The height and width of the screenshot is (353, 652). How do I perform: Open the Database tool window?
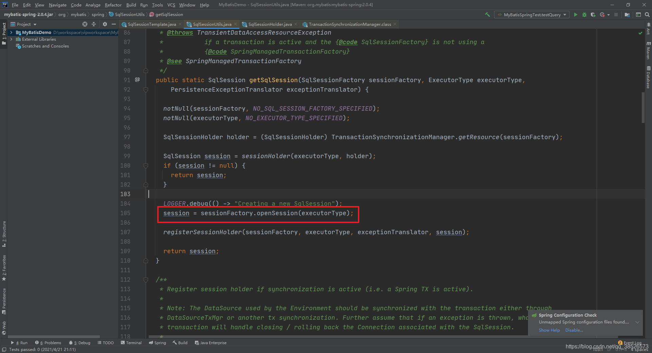648,77
